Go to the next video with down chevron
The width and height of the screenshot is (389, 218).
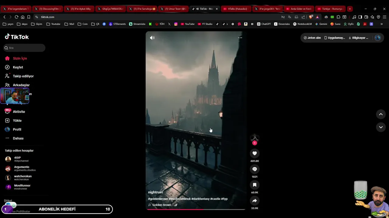pos(381,127)
